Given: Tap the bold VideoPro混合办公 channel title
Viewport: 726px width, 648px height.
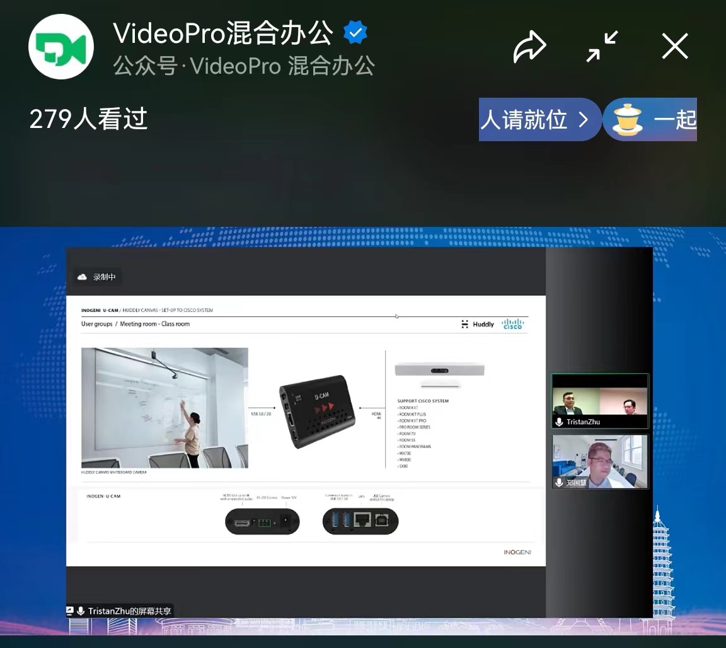Looking at the screenshot, I should pyautogui.click(x=223, y=33).
